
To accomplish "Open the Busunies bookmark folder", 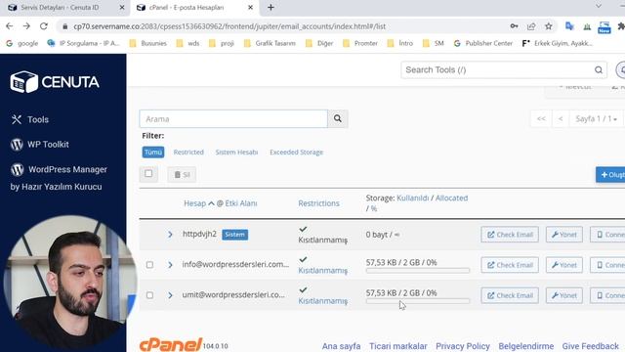I will point(148,43).
